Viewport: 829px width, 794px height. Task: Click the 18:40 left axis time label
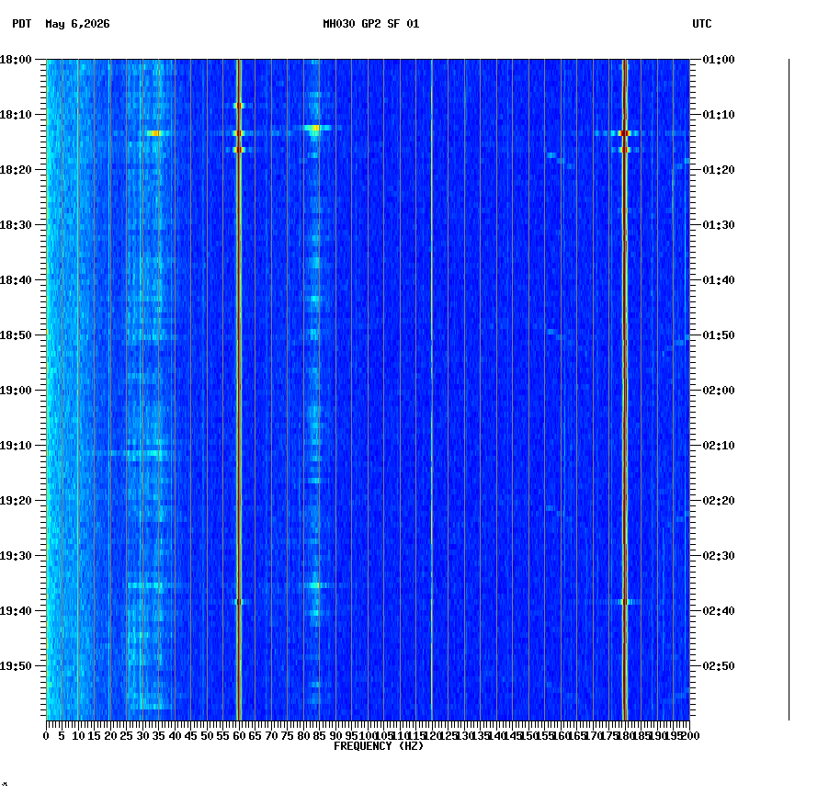tap(16, 280)
